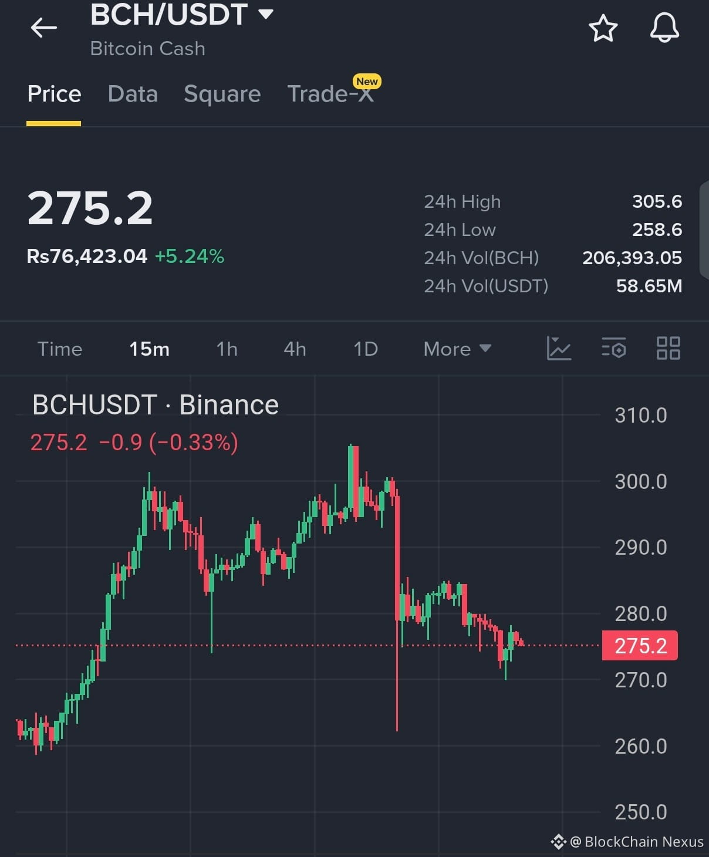Open the chart indicators line icon
The width and height of the screenshot is (709, 857).
coord(559,349)
